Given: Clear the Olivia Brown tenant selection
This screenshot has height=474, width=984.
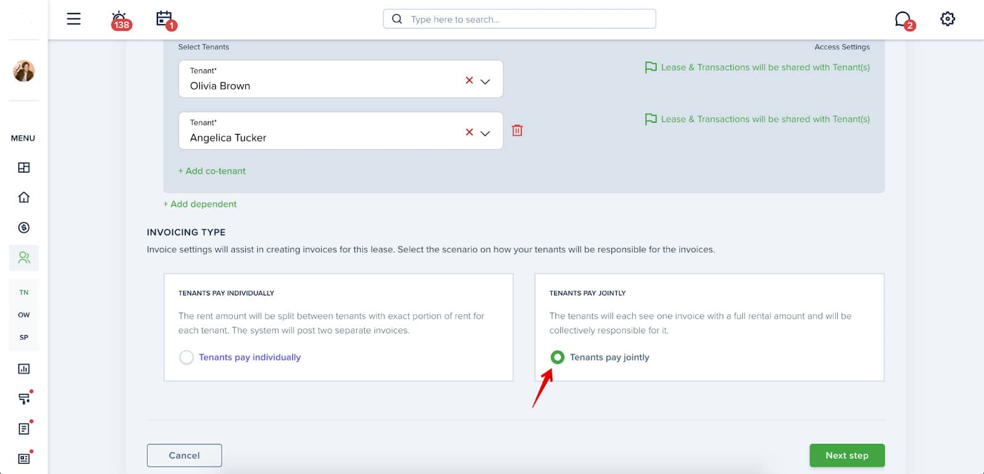Looking at the screenshot, I should tap(469, 80).
